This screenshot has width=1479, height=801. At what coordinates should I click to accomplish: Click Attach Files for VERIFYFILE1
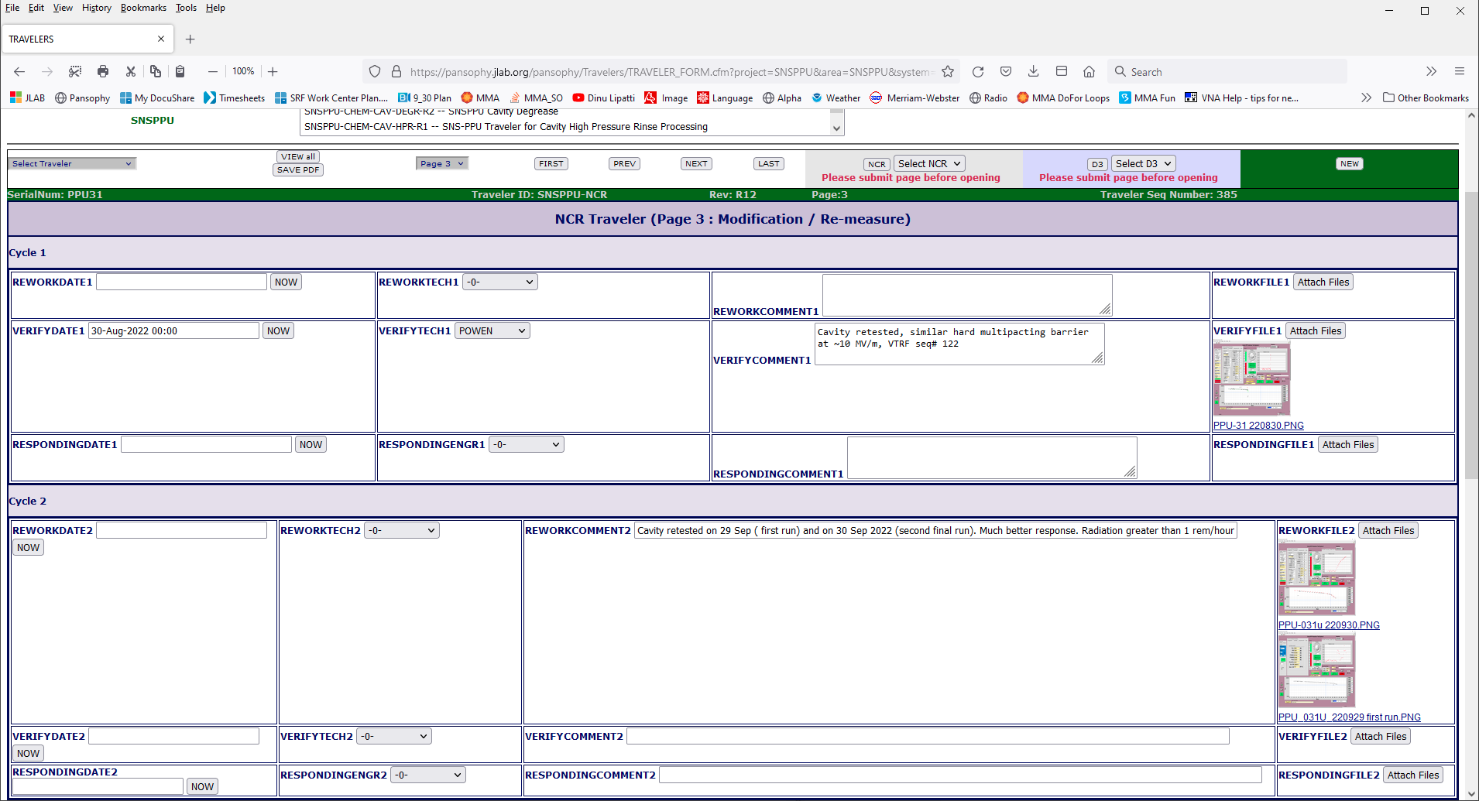(x=1316, y=330)
